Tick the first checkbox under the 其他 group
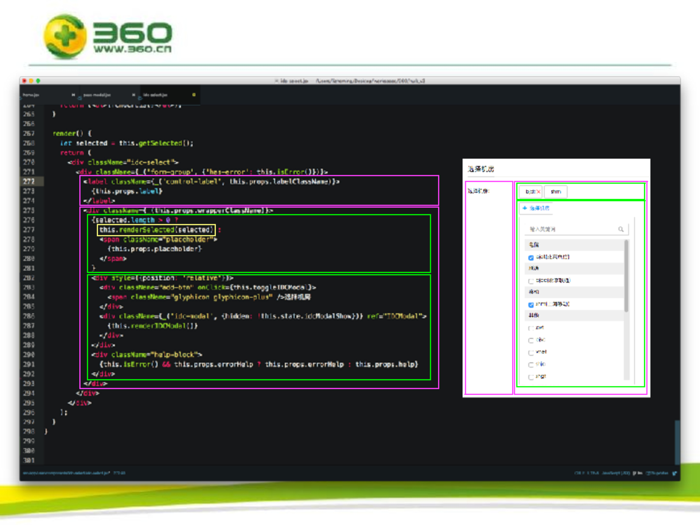 (531, 328)
